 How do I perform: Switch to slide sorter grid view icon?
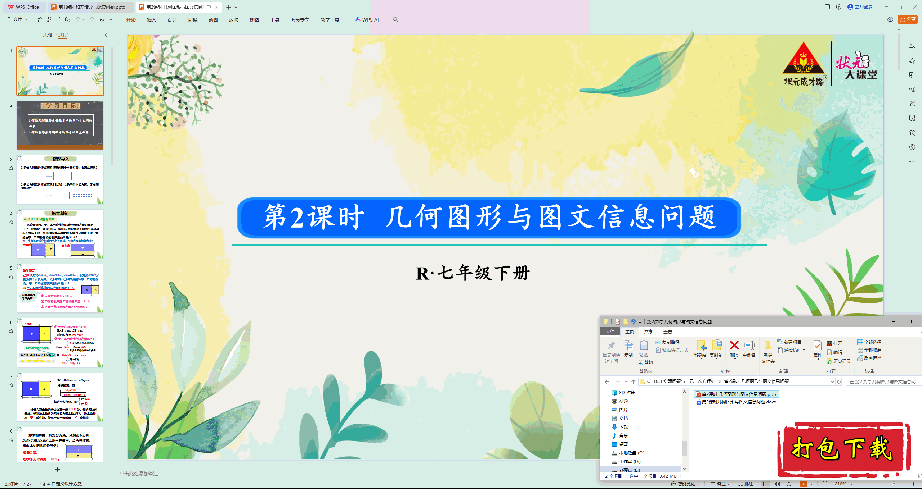coord(777,484)
